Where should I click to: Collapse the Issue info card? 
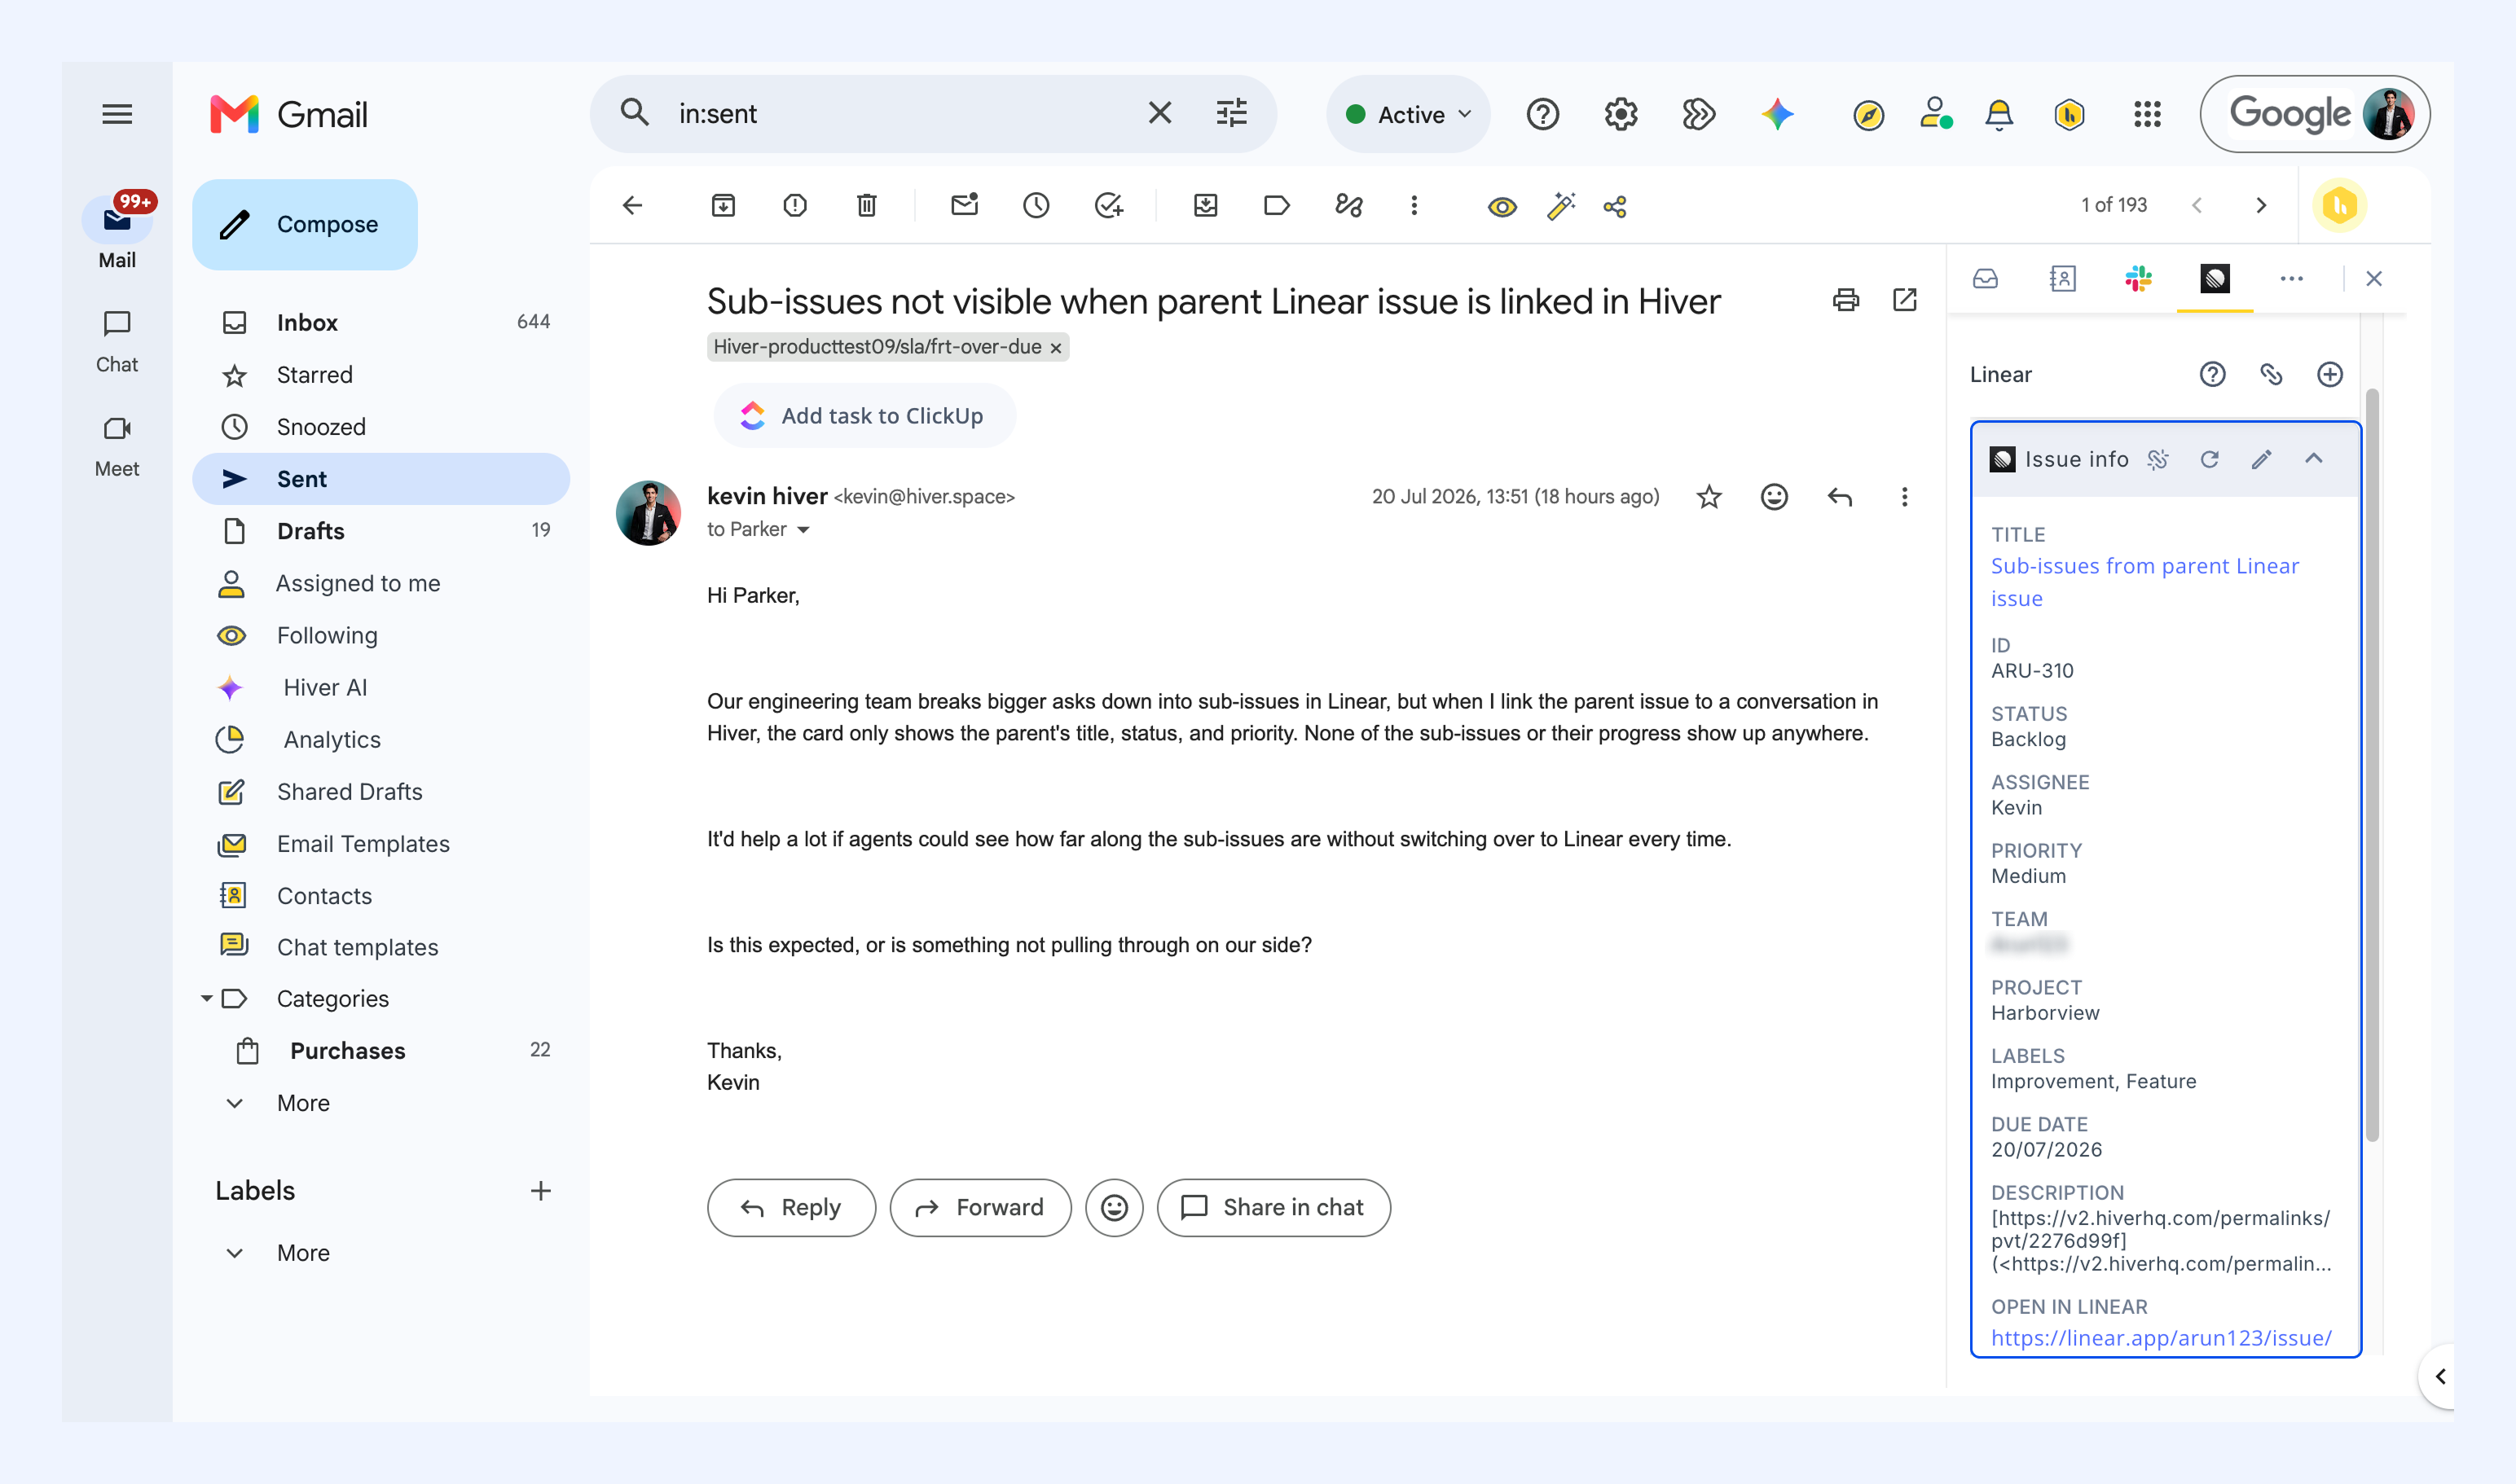(x=2314, y=459)
